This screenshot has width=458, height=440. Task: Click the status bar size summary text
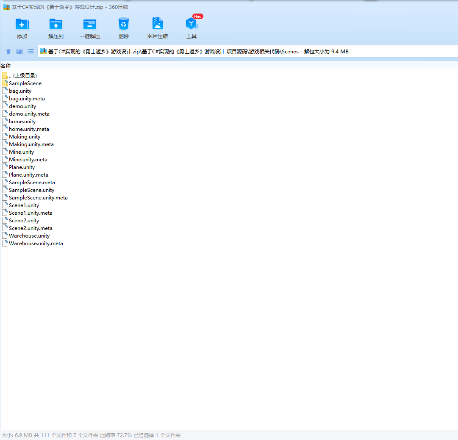pos(91,435)
